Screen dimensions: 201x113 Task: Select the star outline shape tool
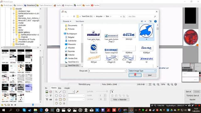point(57,100)
